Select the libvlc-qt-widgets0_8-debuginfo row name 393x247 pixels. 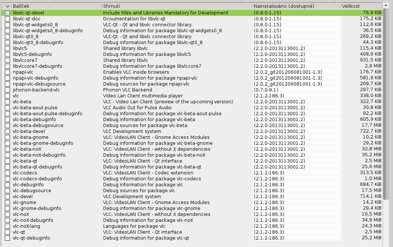tap(48, 31)
